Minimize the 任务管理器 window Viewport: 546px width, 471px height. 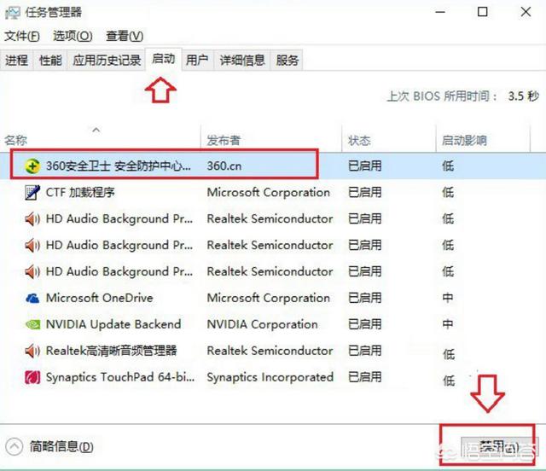440,12
